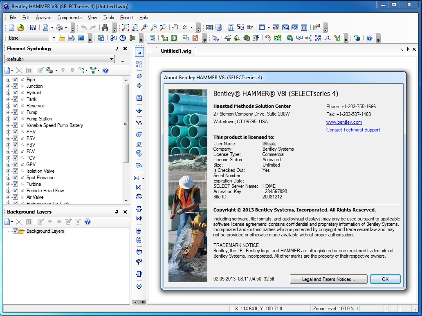Toggle the Pipe checkbox

[16, 80]
